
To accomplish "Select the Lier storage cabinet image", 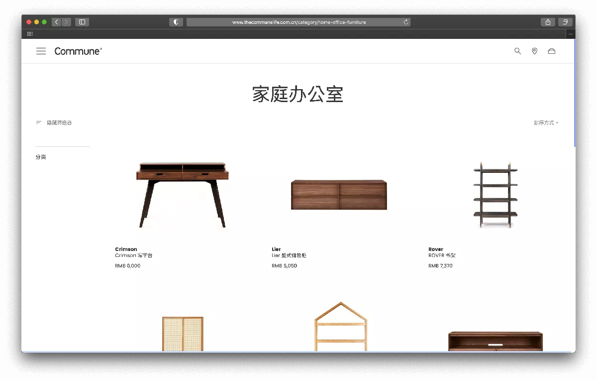I will (x=338, y=195).
